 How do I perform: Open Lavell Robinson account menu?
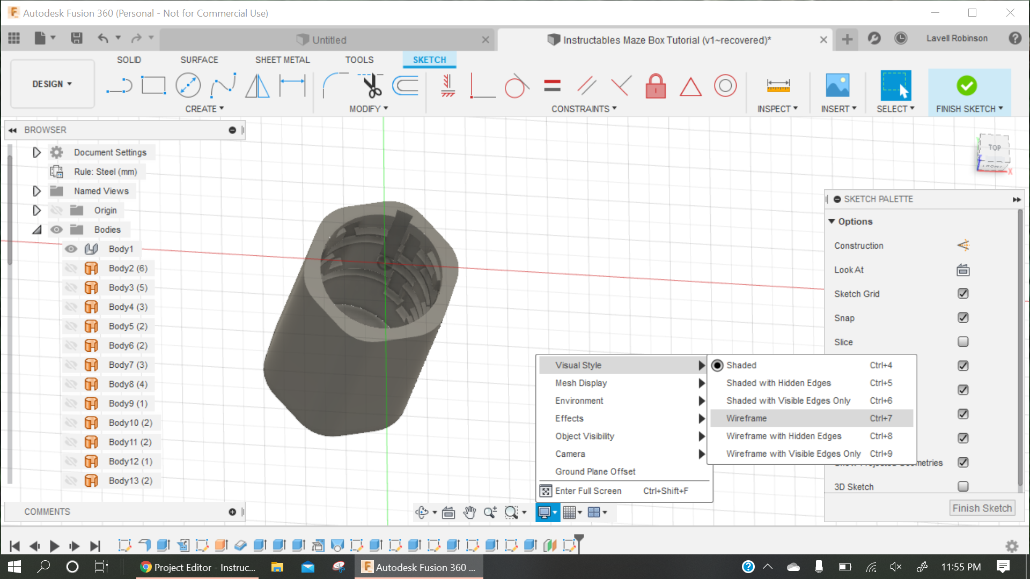957,39
